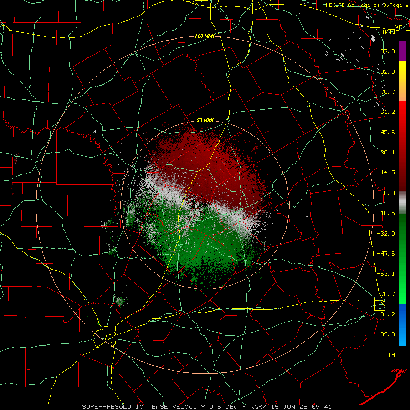Click the green segment of the color bar
Image resolution: width=410 pixels, height=410 pixels.
tap(402, 259)
